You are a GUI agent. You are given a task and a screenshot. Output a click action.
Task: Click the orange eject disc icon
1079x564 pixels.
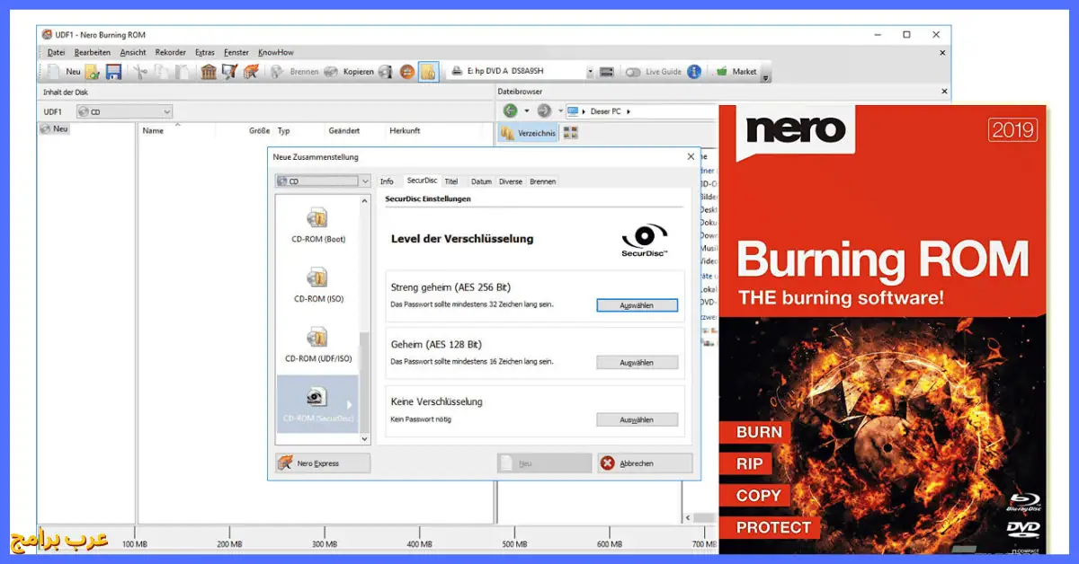[407, 72]
